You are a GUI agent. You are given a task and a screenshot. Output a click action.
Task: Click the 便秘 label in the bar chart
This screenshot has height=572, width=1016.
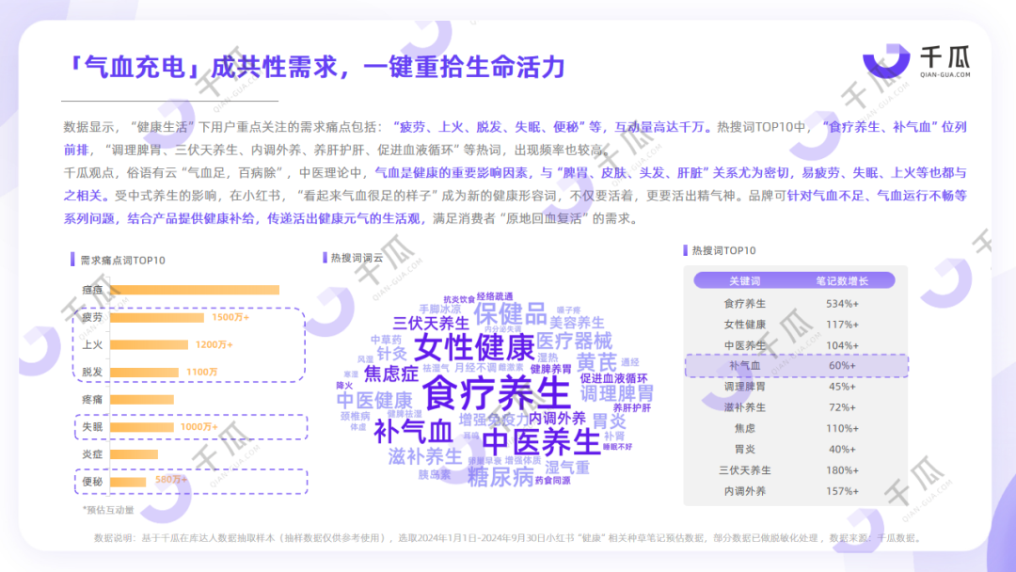92,482
